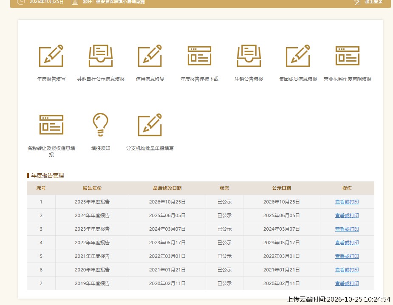Open 查看或打印 for the 2024年年度报告
393x305 pixels.
[347, 215]
